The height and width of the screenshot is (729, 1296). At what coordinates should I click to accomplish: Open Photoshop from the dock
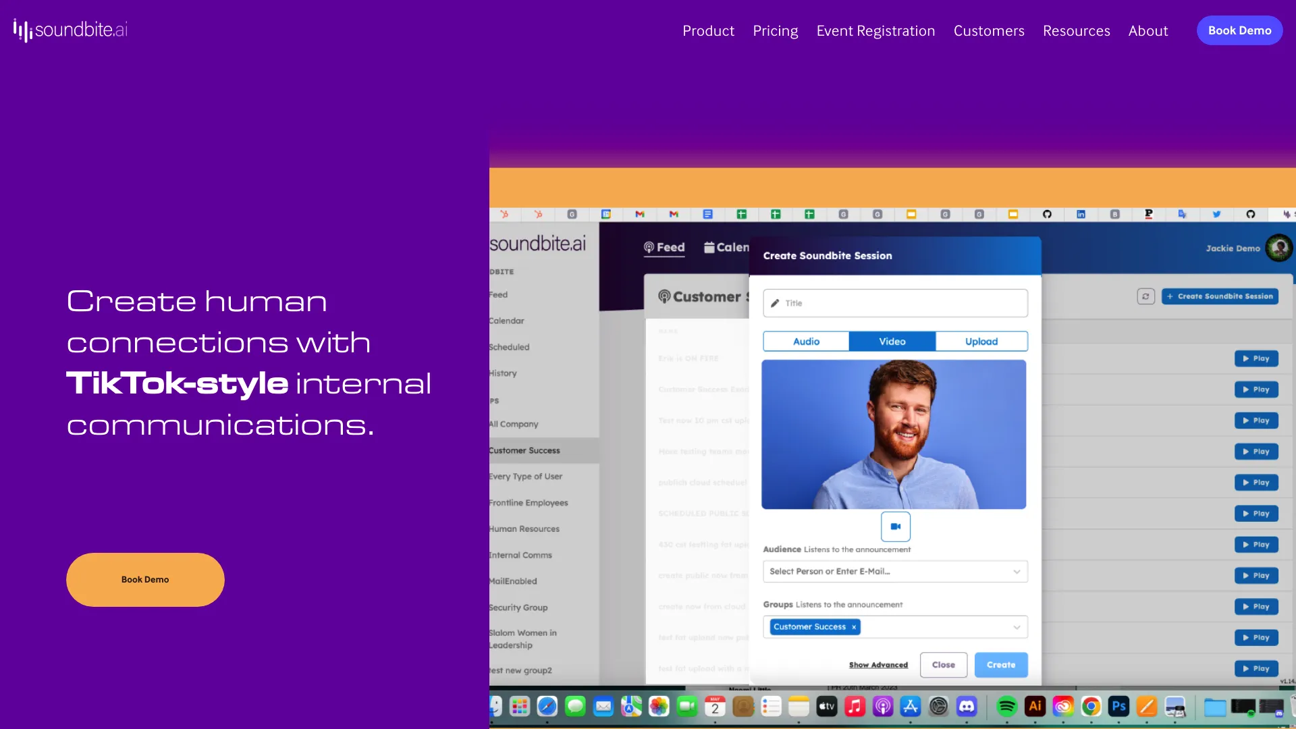[x=1119, y=707]
